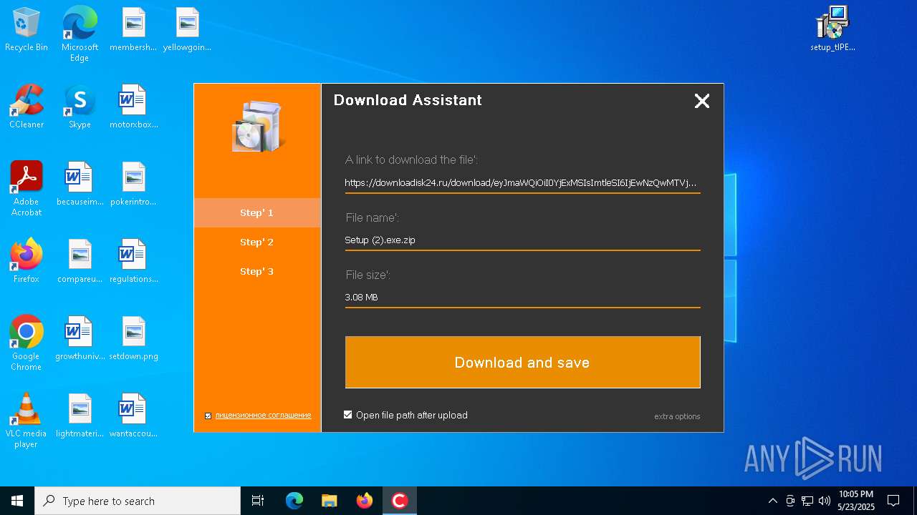Viewport: 917px width, 515px height.
Task: Select becauseim... Word document icon
Action: click(80, 184)
